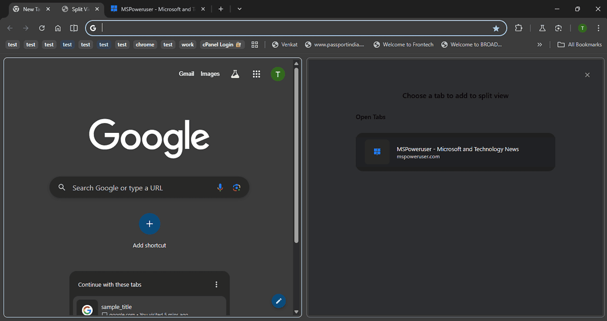Start voice search with the microphone icon
The width and height of the screenshot is (607, 321).
[220, 188]
